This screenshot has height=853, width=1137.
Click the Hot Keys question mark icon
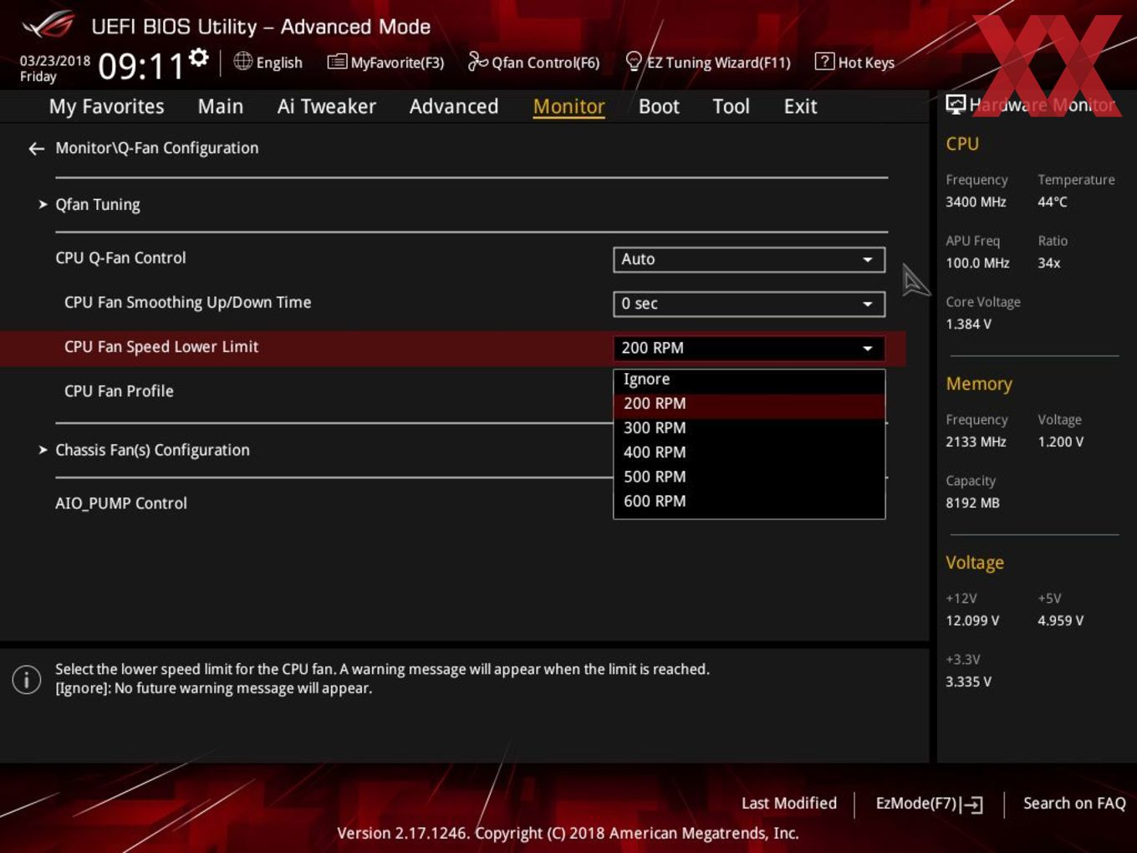[x=824, y=61]
